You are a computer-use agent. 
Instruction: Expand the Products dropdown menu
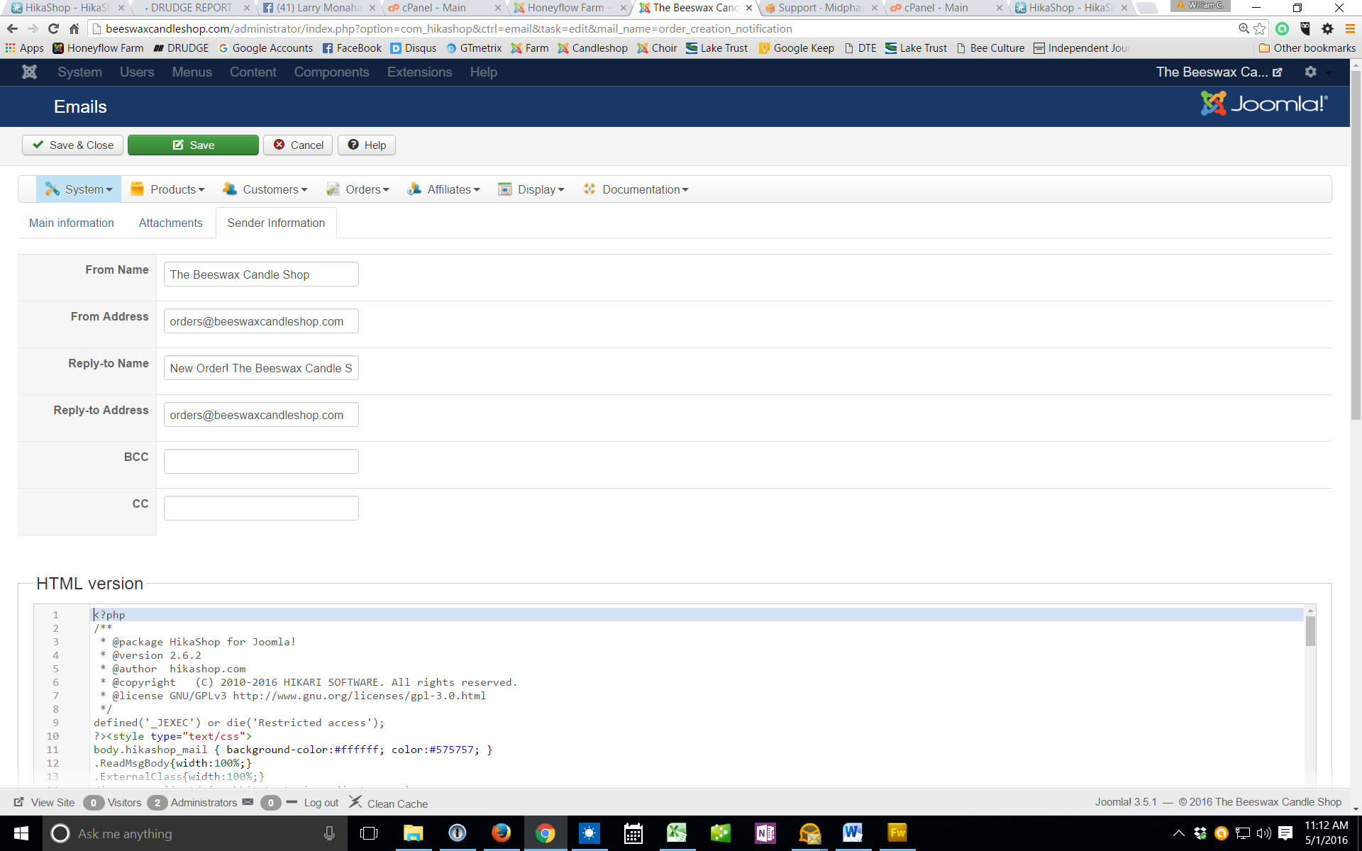coord(168,189)
